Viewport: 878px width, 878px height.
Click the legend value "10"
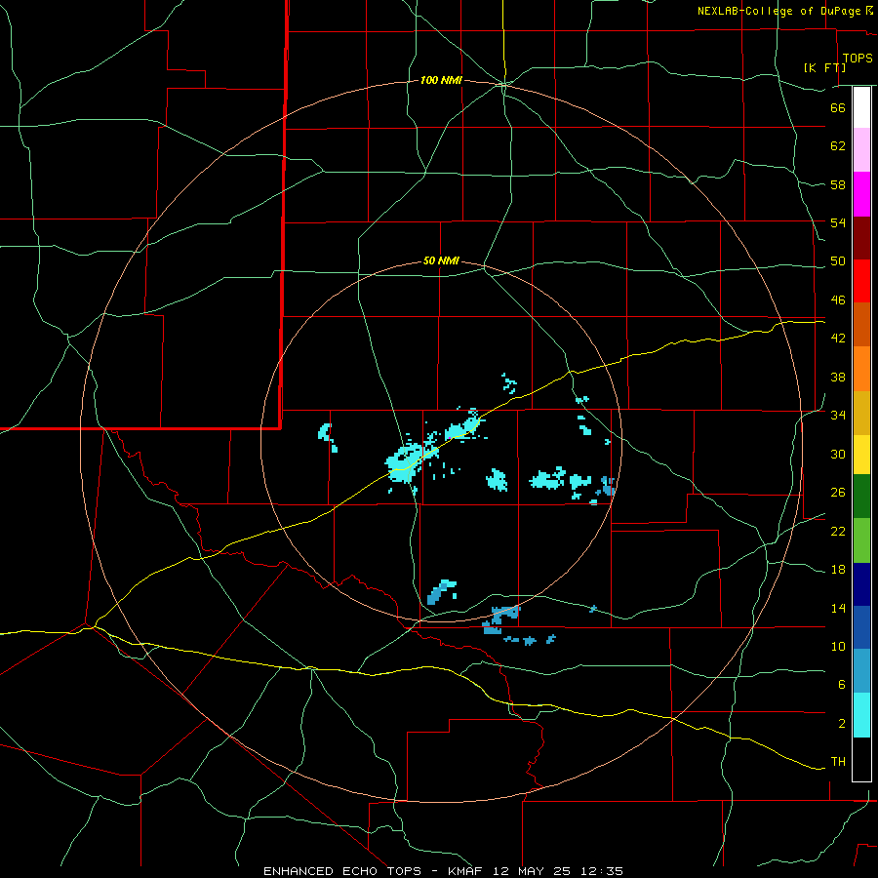coord(838,646)
